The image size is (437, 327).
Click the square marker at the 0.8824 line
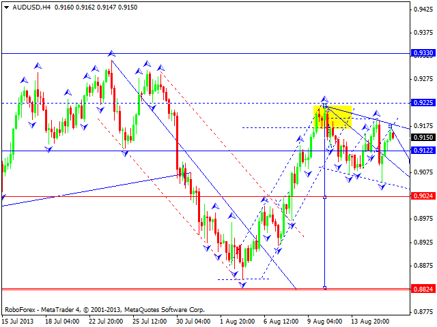(324, 288)
